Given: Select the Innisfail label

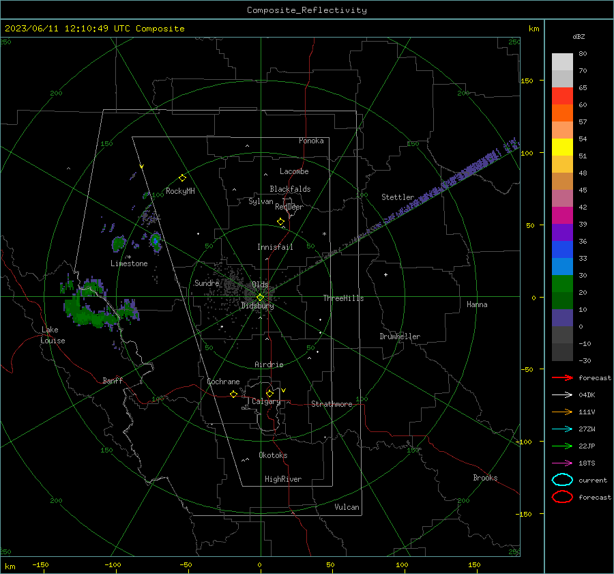Looking at the screenshot, I should coord(275,247).
